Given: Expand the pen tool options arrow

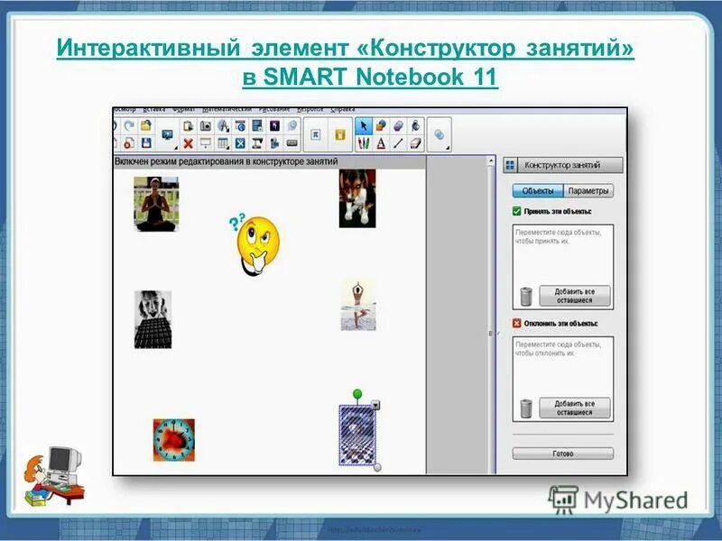Looking at the screenshot, I should 372,150.
